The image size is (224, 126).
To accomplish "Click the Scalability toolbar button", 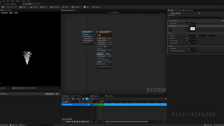I will tap(96, 7).
